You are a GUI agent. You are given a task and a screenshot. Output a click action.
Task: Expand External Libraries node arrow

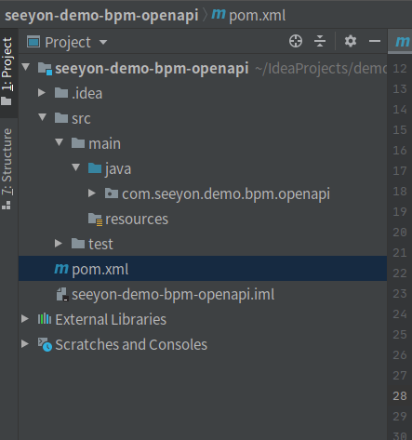pyautogui.click(x=25, y=319)
